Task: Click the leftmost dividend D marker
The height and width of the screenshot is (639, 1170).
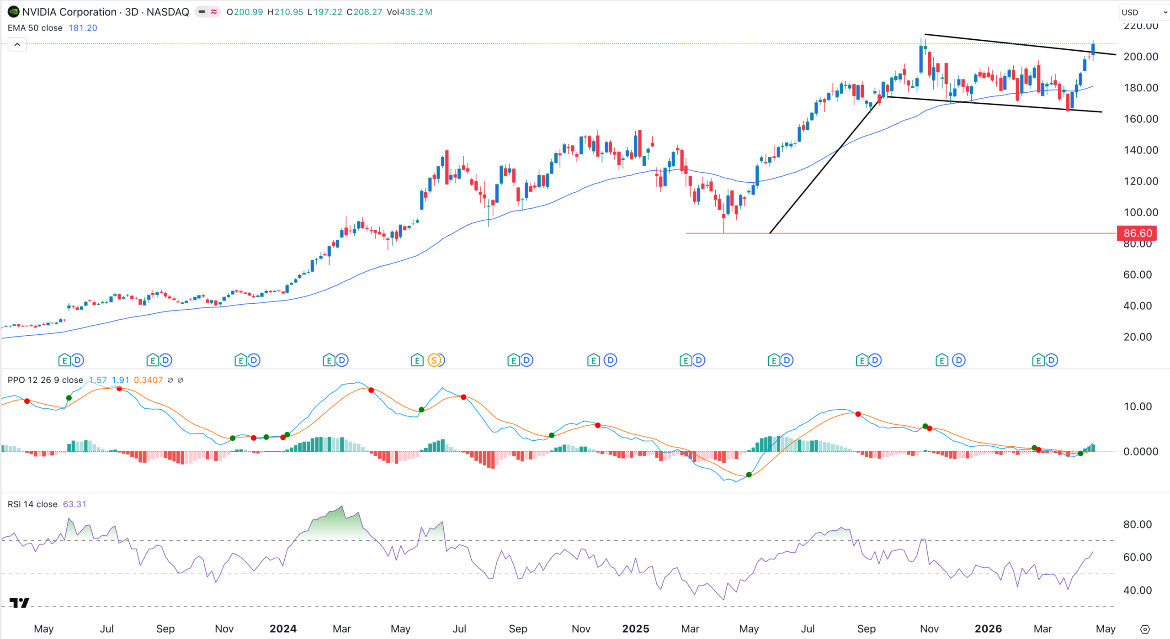Action: 78,360
